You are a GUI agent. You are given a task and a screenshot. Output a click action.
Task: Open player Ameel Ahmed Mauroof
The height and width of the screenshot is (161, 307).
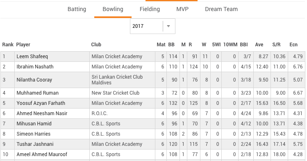coord(42,154)
